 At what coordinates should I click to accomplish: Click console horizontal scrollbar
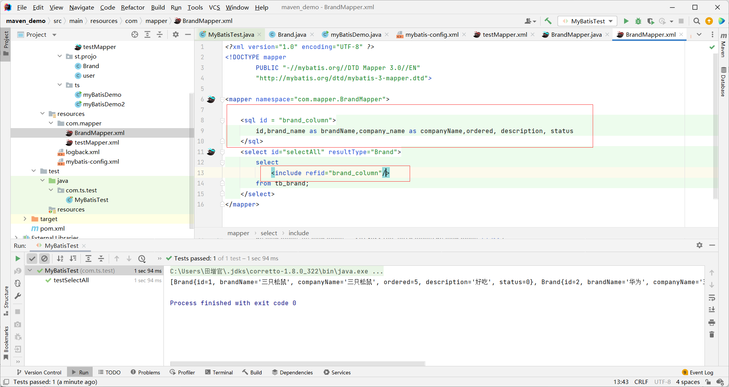pos(297,363)
